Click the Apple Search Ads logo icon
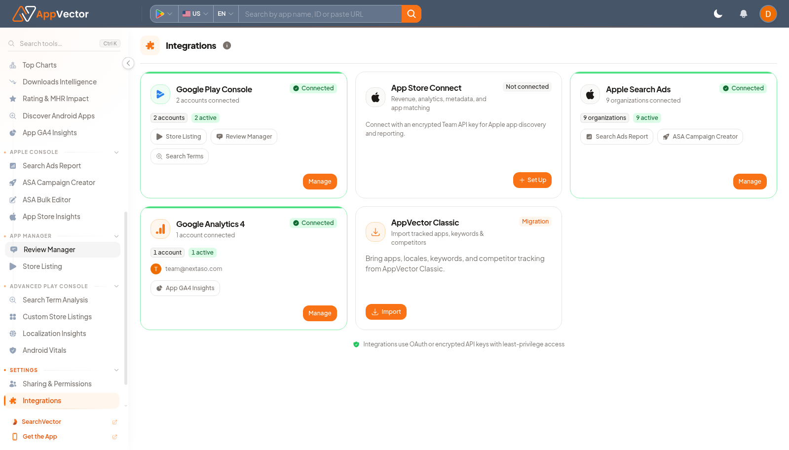The image size is (789, 450). click(590, 94)
